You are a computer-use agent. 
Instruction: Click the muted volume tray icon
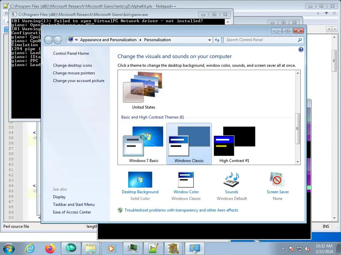(307, 249)
